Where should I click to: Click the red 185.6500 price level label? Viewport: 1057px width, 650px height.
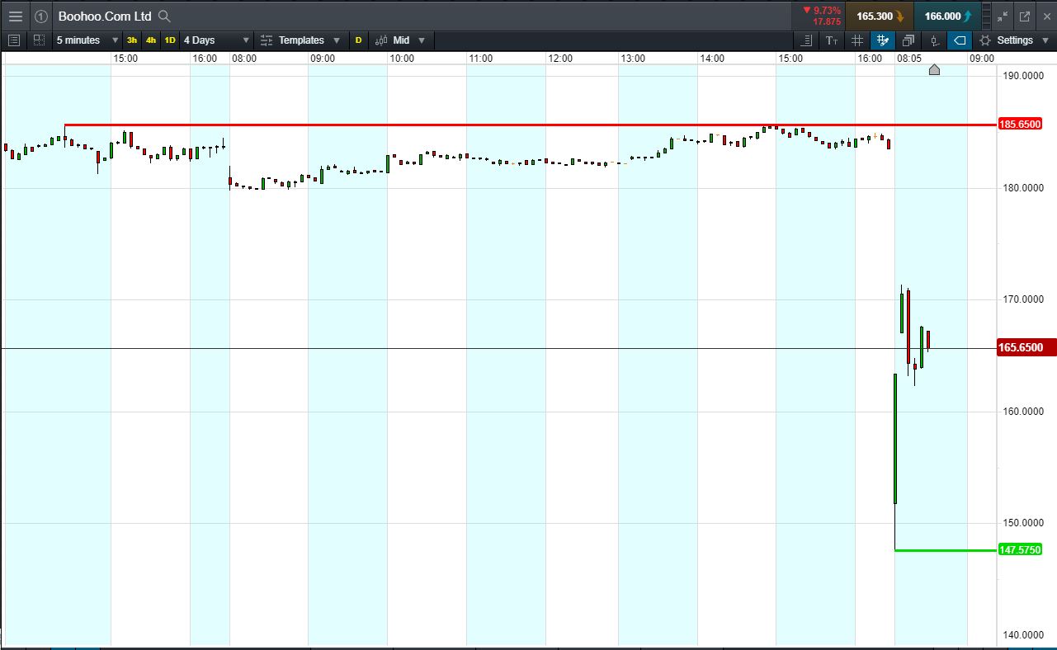pyautogui.click(x=1020, y=125)
